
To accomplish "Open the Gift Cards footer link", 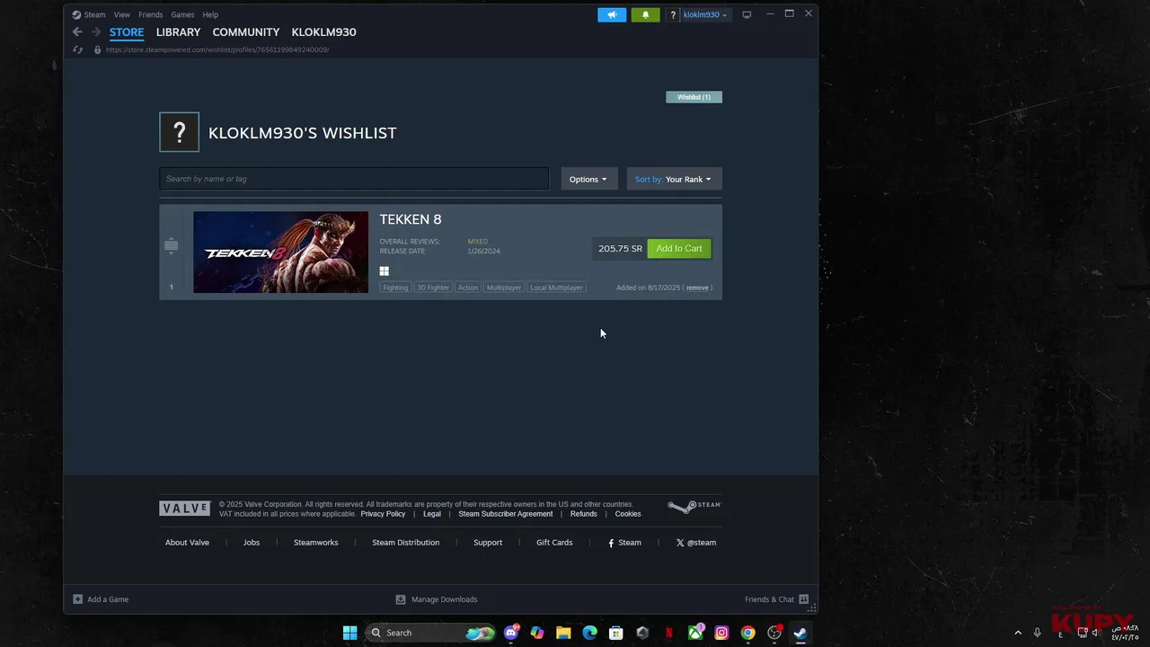I will pos(554,543).
